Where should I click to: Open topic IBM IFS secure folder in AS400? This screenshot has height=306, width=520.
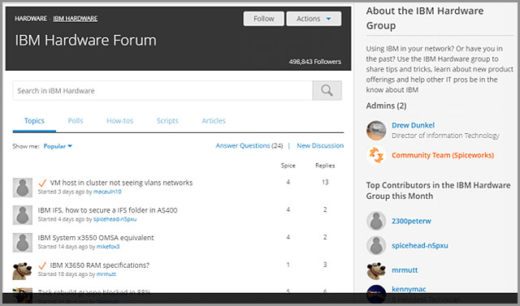pyautogui.click(x=107, y=210)
